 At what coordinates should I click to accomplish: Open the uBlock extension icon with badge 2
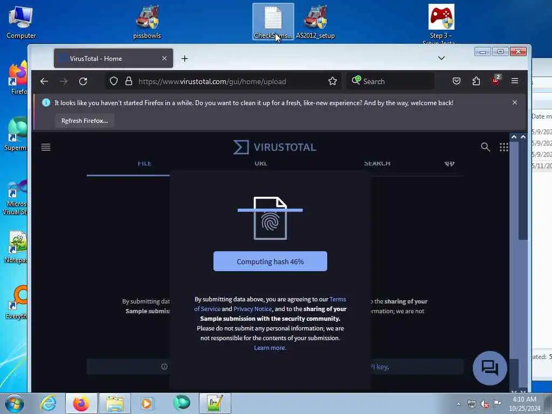[x=496, y=81]
